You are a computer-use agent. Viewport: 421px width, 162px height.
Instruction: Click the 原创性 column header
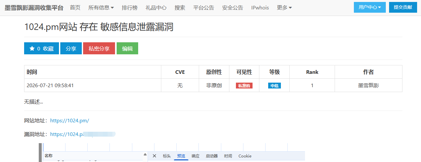[x=214, y=72]
